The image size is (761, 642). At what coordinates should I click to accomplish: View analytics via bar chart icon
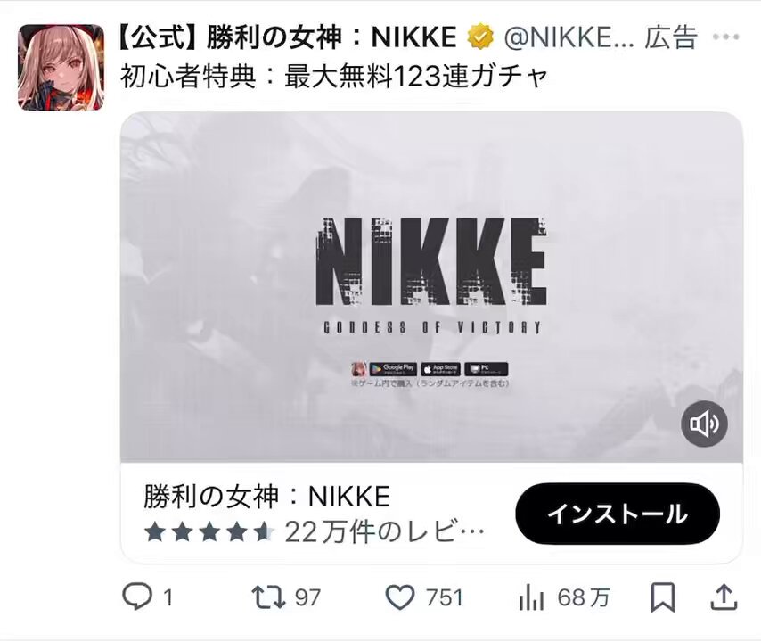(x=531, y=597)
